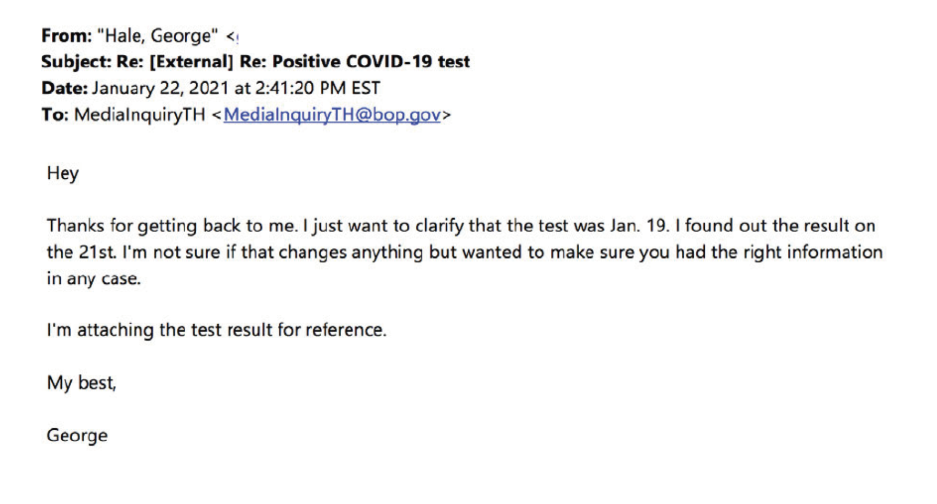
Task: Click the bold To label
Action: coord(54,114)
